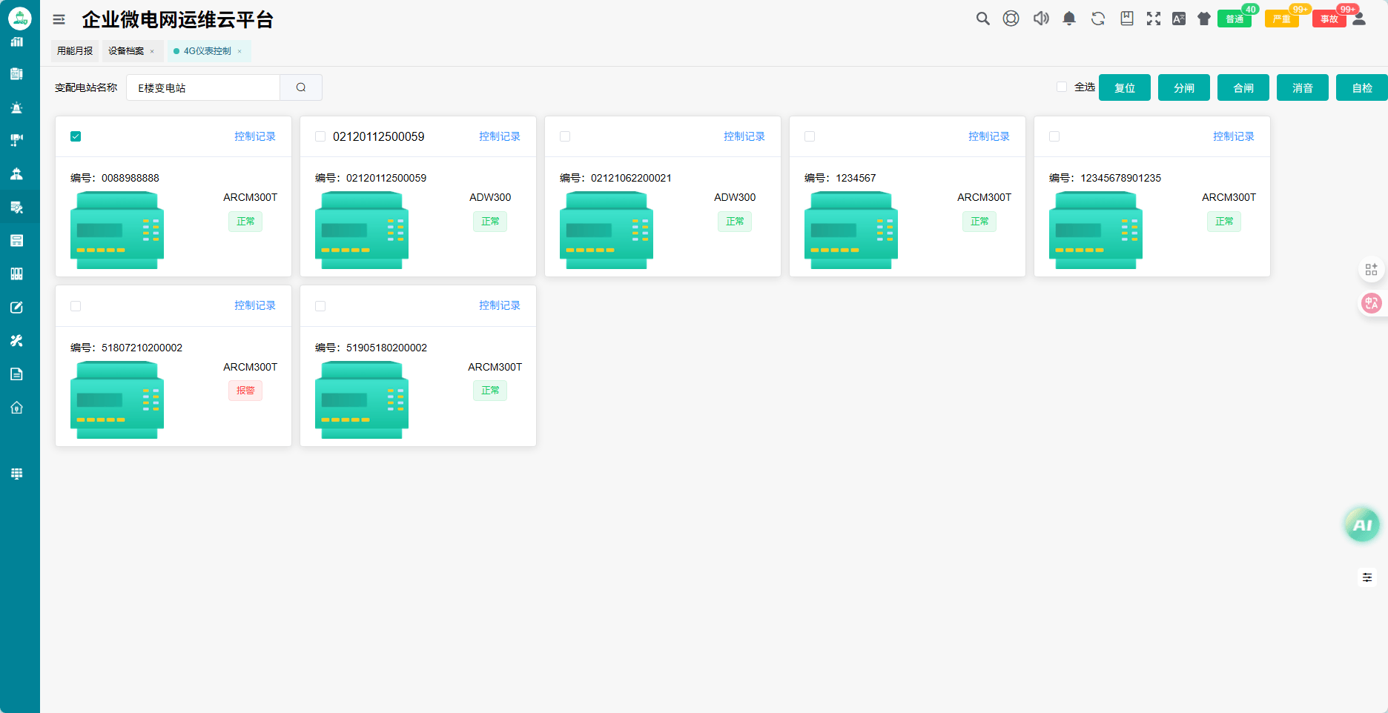The image size is (1388, 713).
Task: Click the floating grid-plus widget icon
Action: click(x=1372, y=270)
